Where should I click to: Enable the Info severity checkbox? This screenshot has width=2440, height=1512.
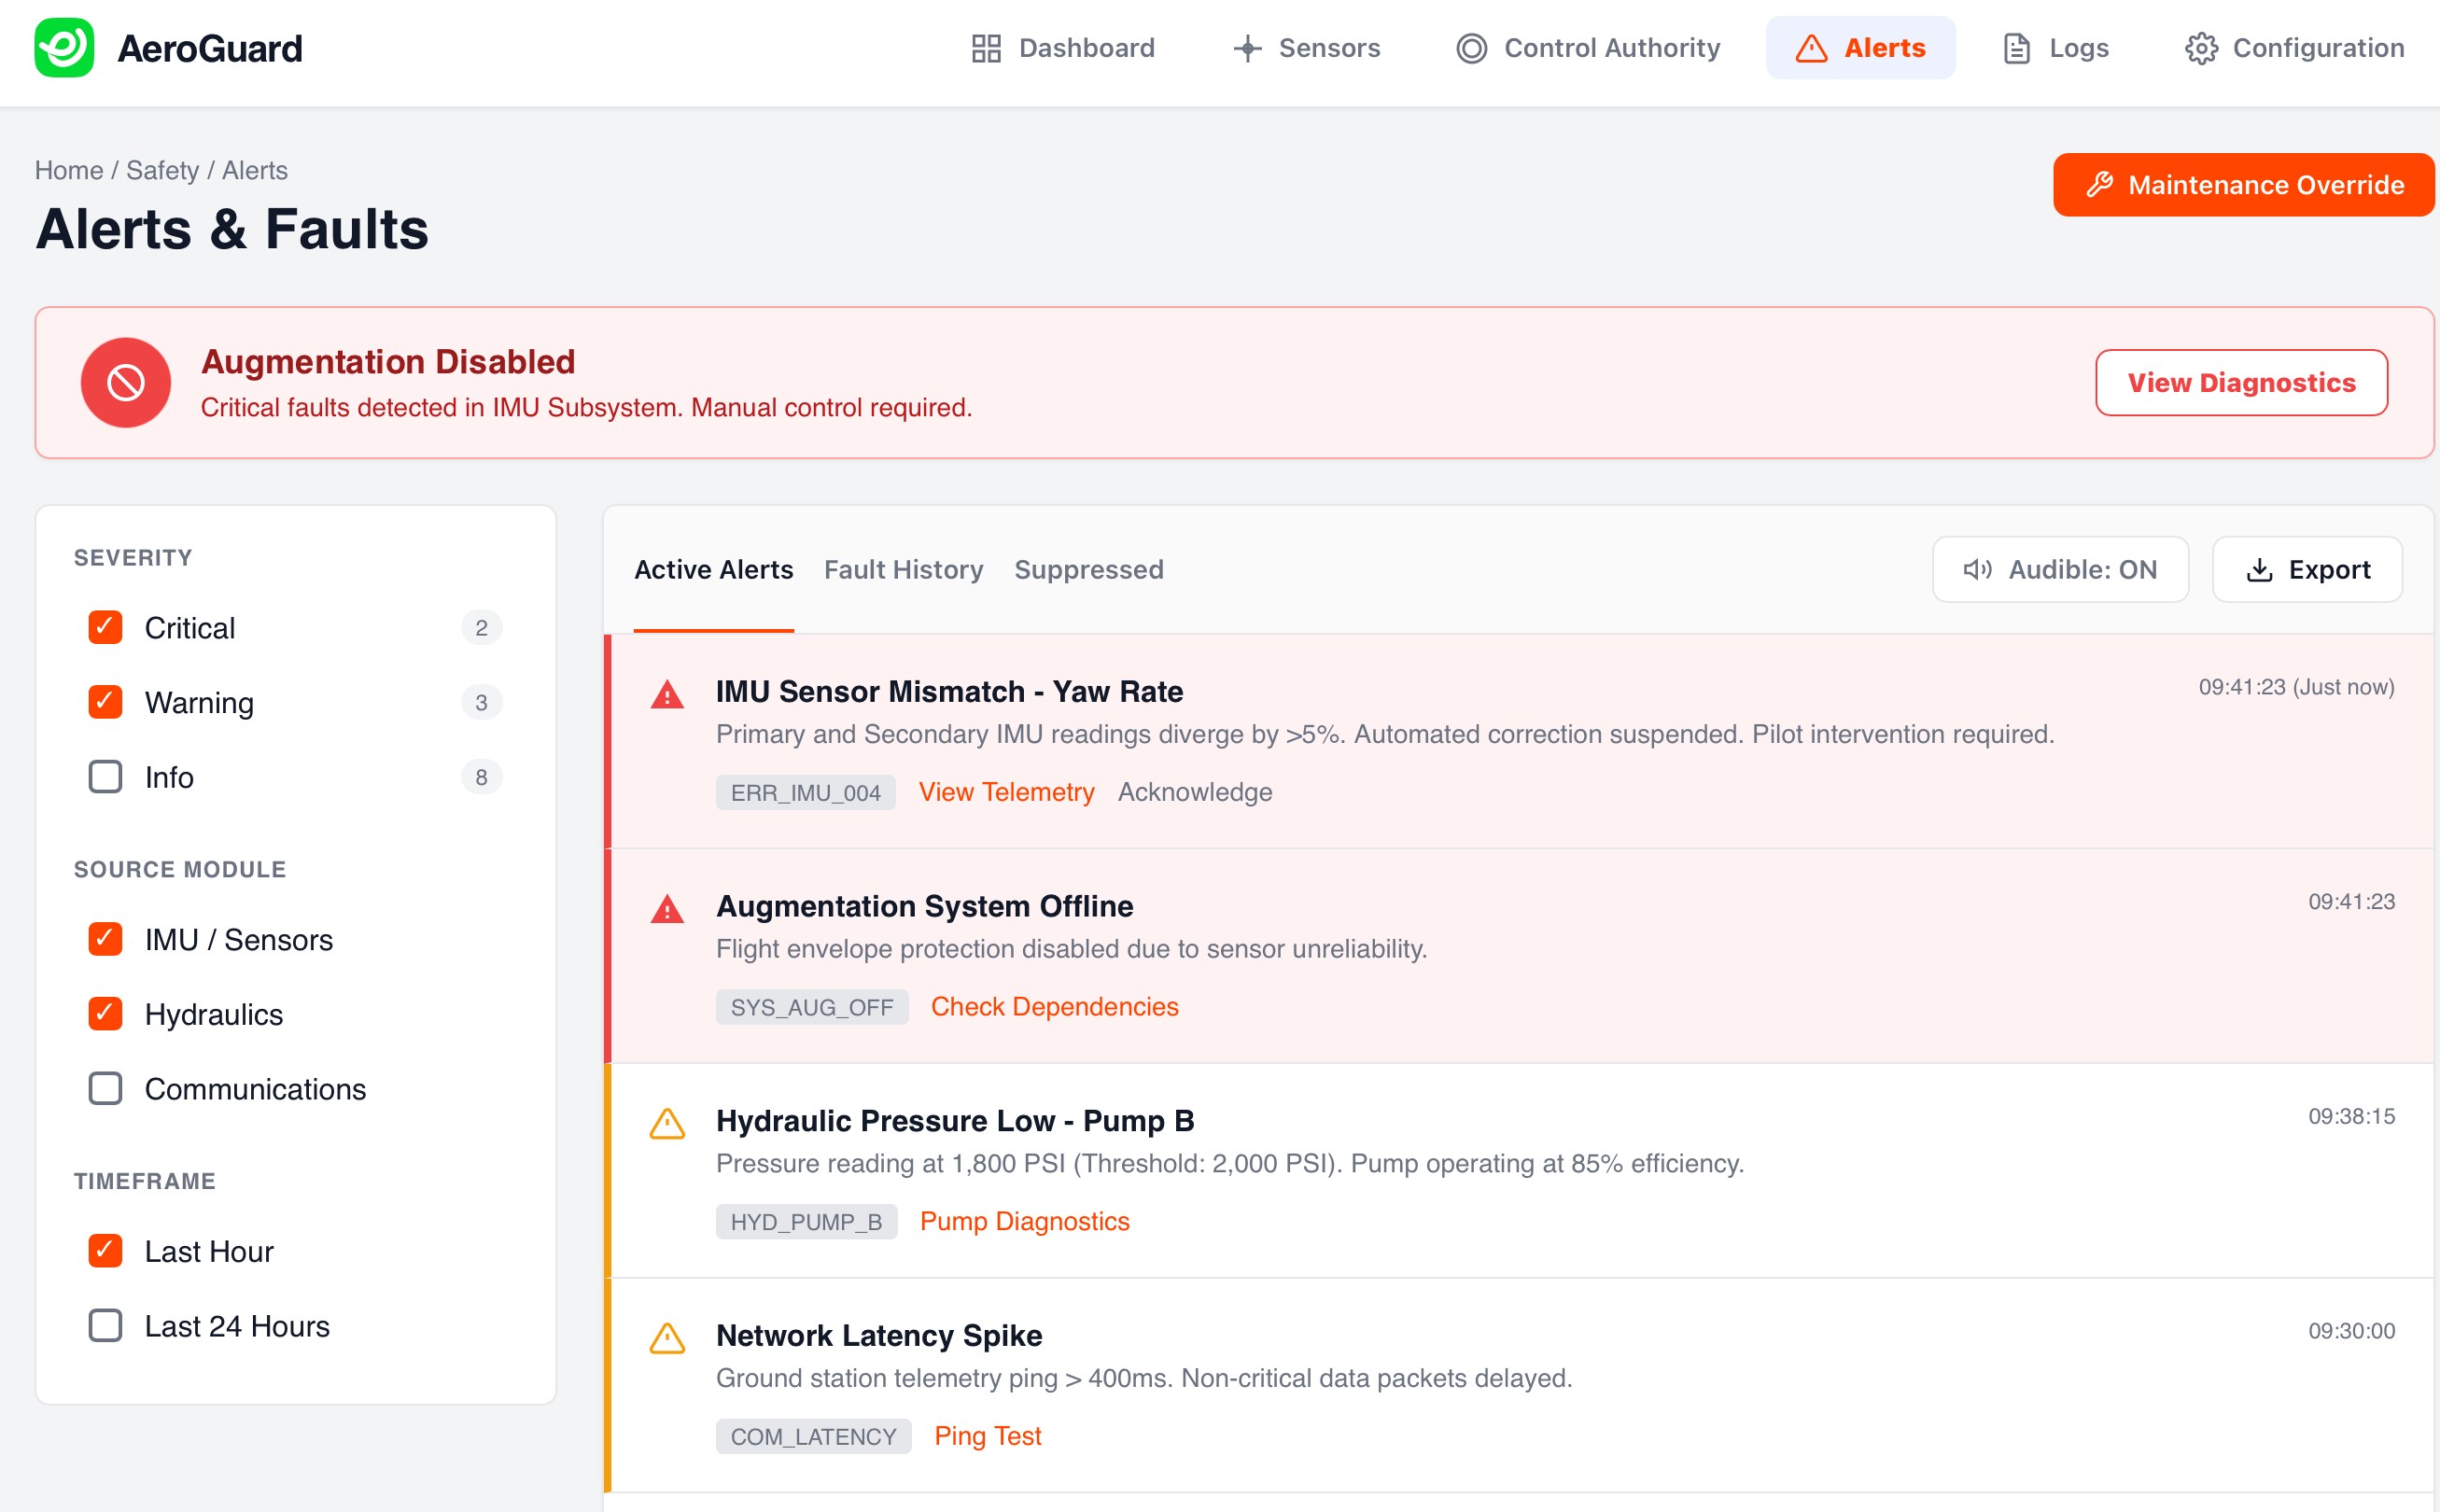point(105,777)
